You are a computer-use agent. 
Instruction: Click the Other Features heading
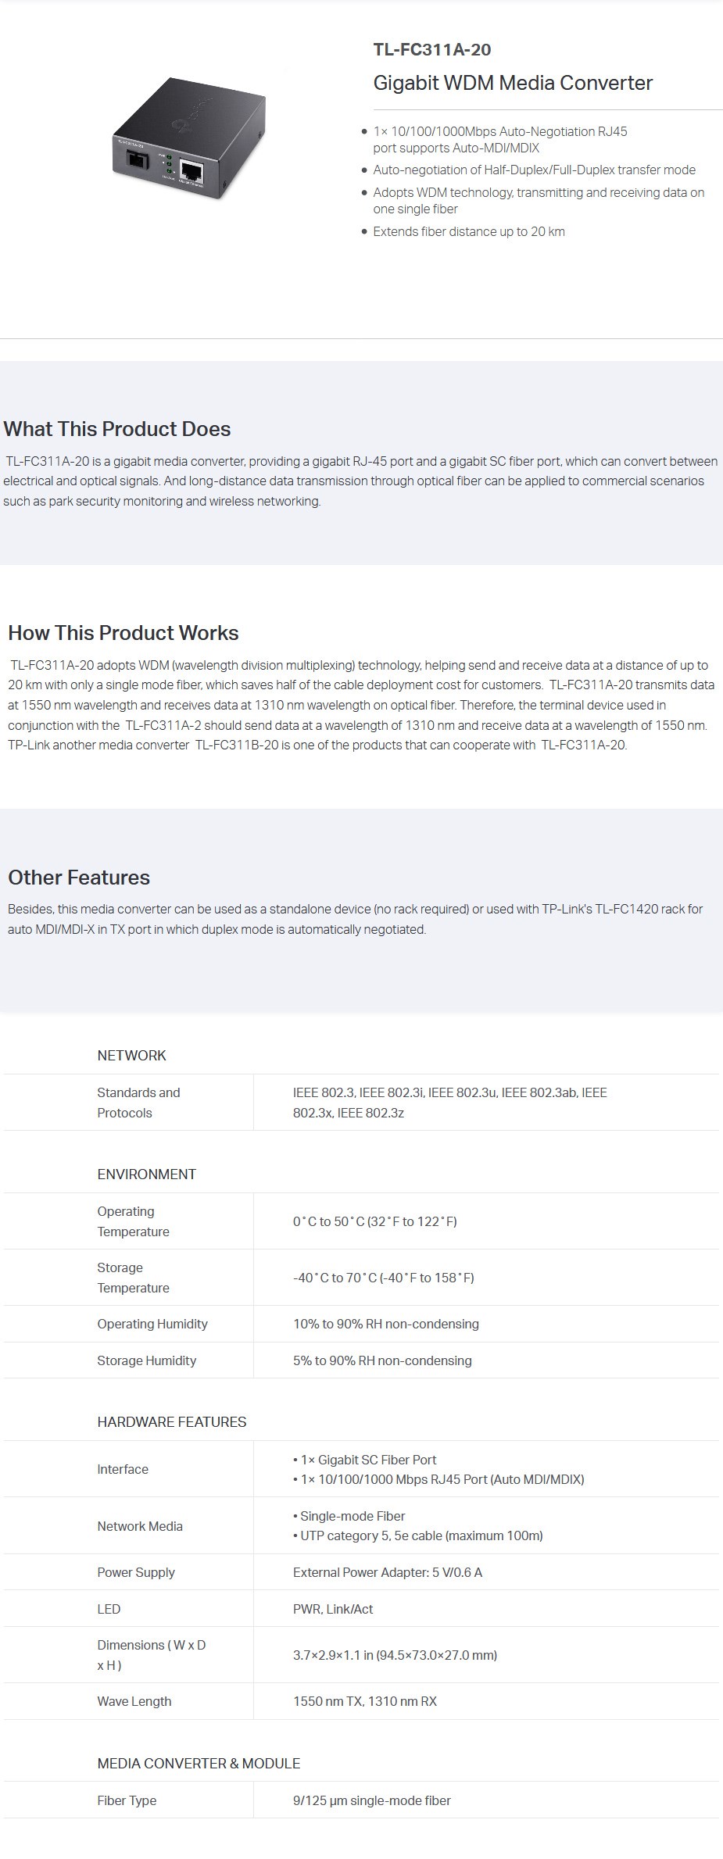(79, 878)
